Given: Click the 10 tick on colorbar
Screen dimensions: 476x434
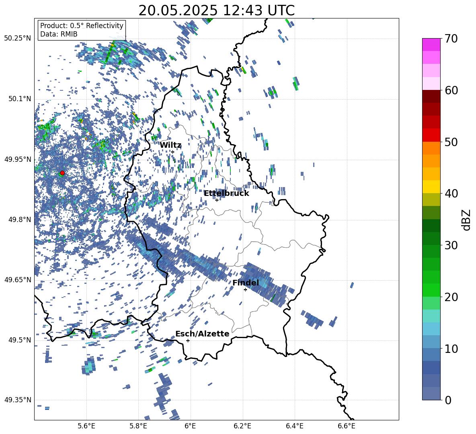Looking at the screenshot, I should pyautogui.click(x=451, y=348).
